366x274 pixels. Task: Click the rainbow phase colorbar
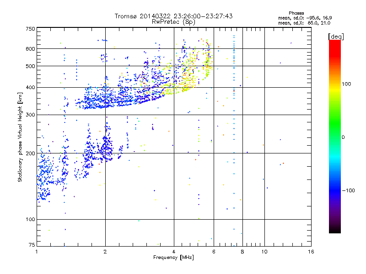click(x=335, y=136)
